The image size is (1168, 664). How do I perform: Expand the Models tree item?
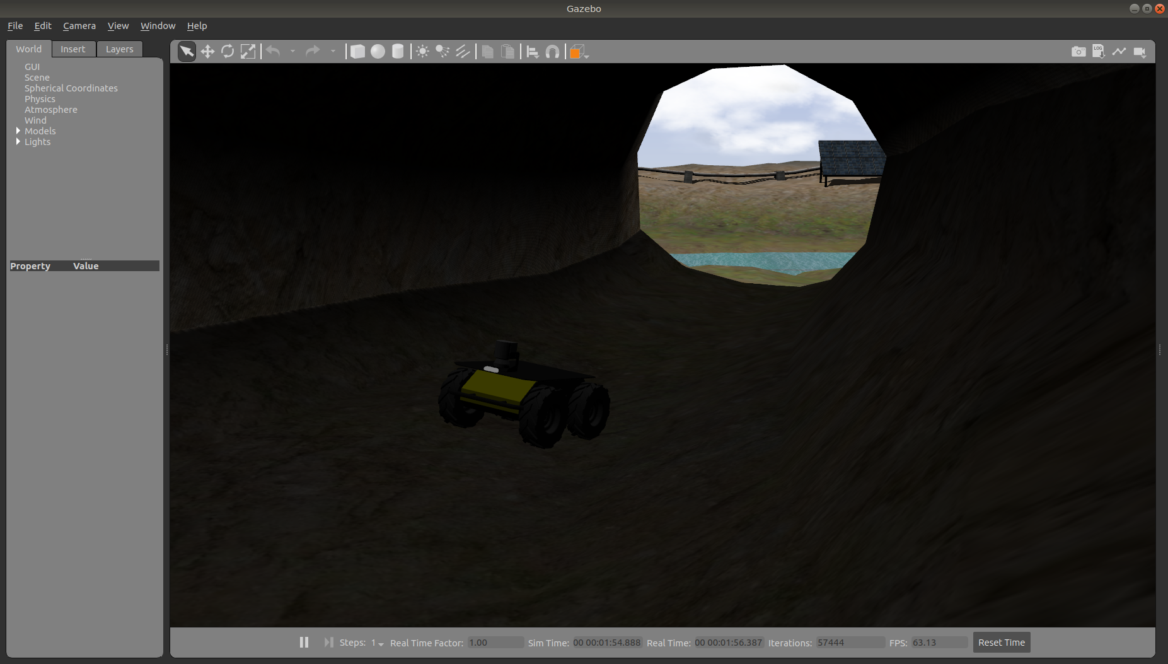pyautogui.click(x=18, y=131)
